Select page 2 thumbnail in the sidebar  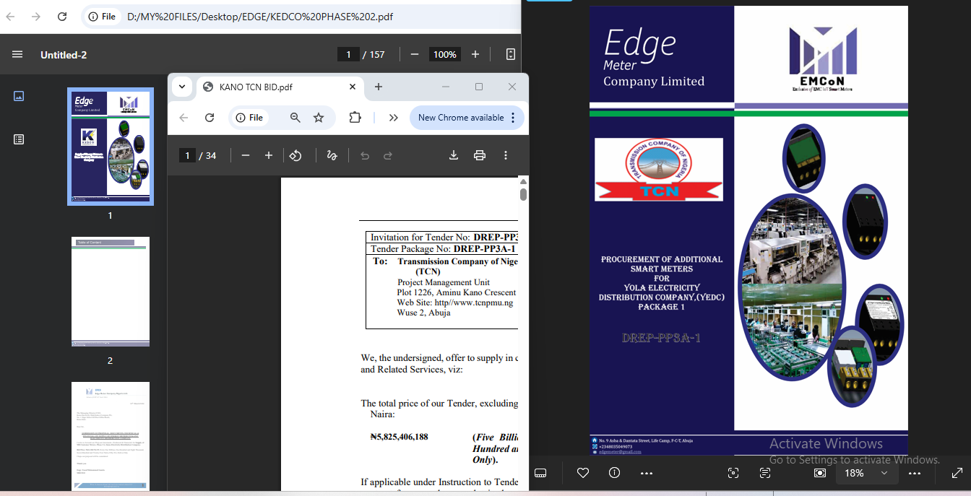point(110,291)
